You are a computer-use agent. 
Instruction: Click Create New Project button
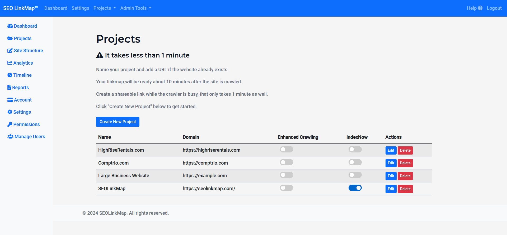tap(118, 122)
